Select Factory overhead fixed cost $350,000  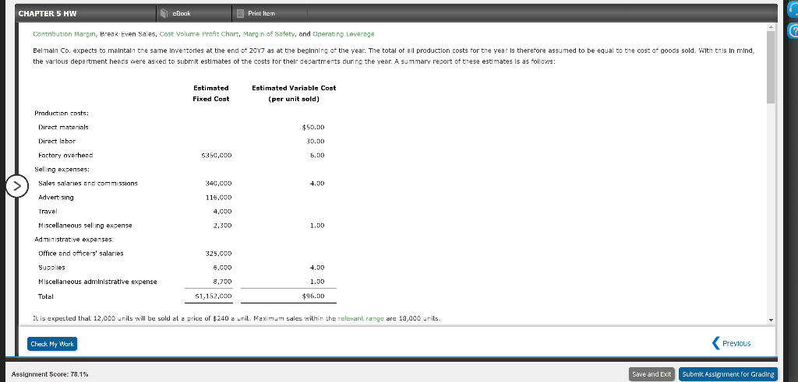point(217,156)
